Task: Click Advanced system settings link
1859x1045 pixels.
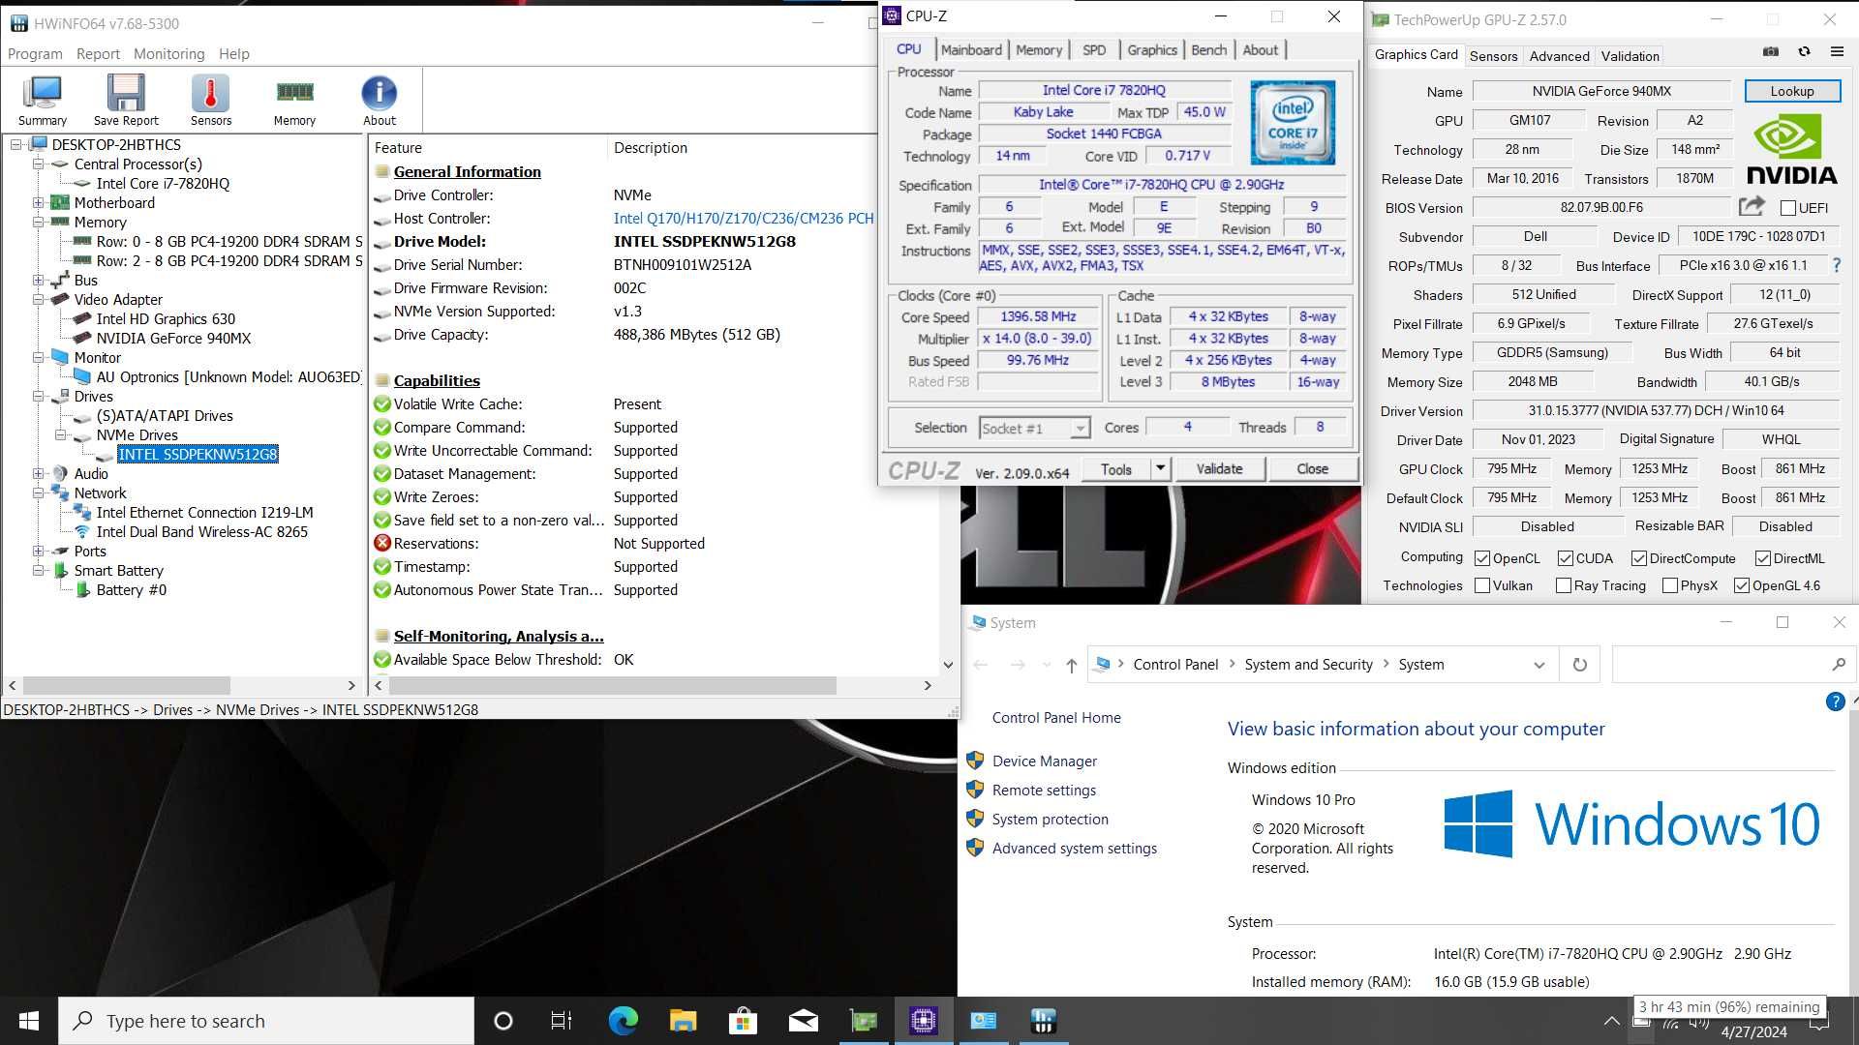Action: (1074, 848)
